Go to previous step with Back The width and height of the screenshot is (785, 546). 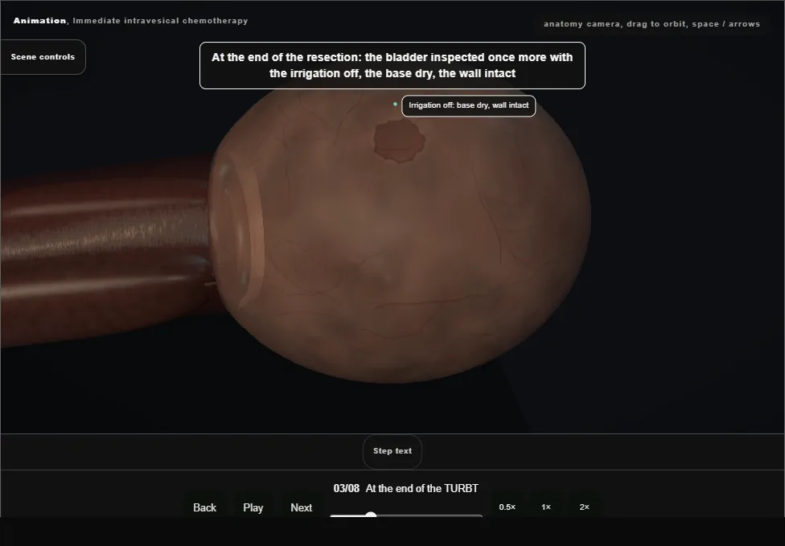click(205, 507)
